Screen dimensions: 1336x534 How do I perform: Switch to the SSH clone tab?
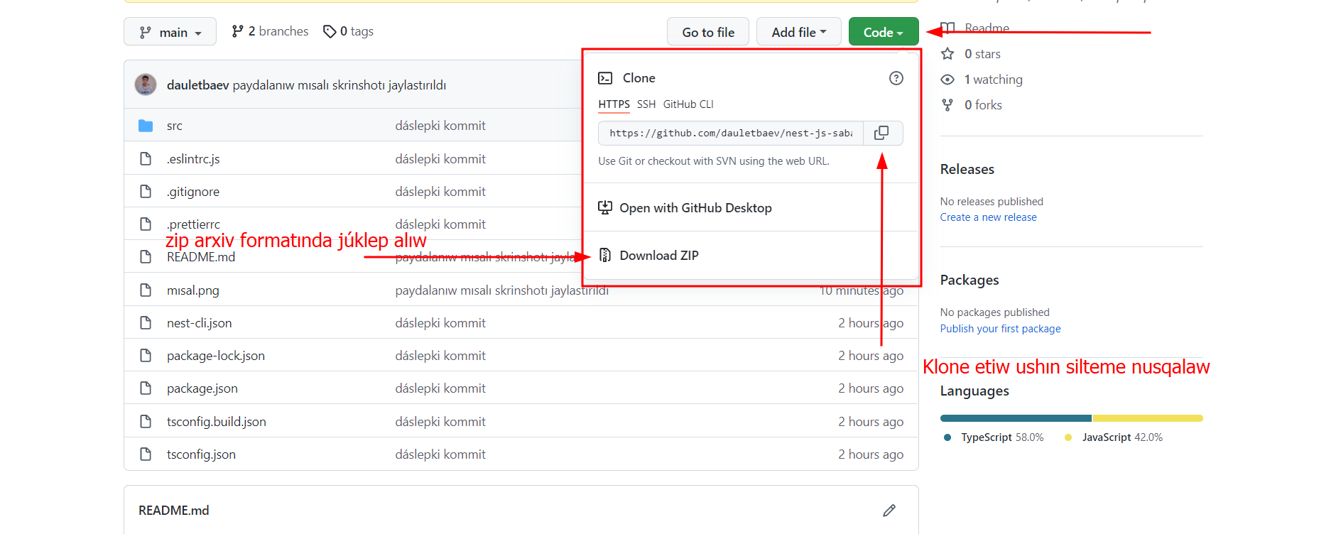tap(646, 104)
